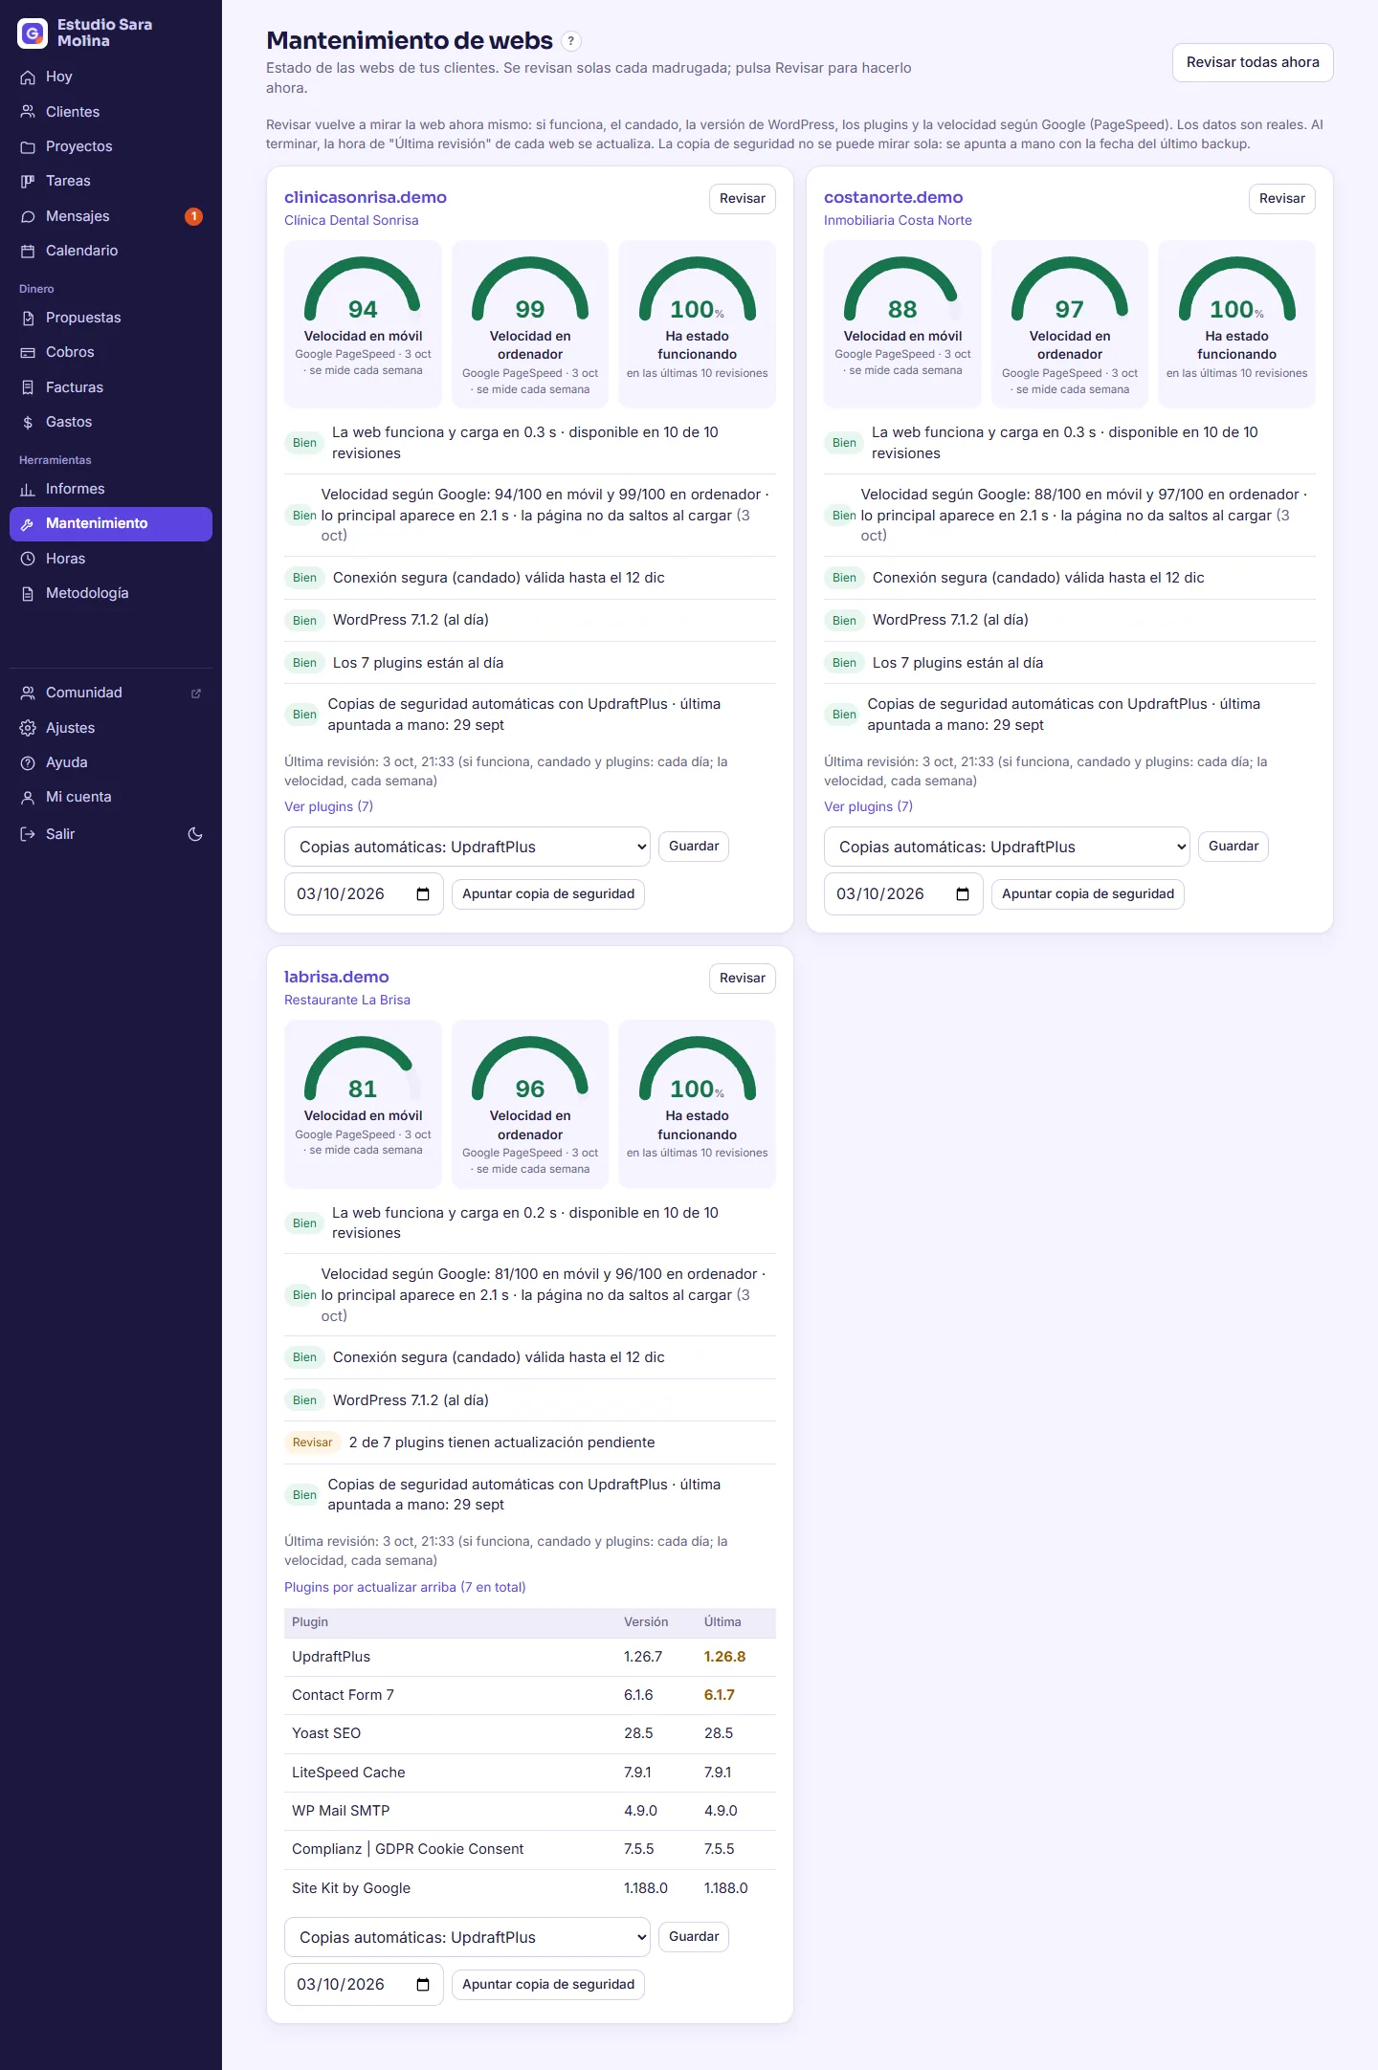Click the Informes bar chart icon

(28, 490)
